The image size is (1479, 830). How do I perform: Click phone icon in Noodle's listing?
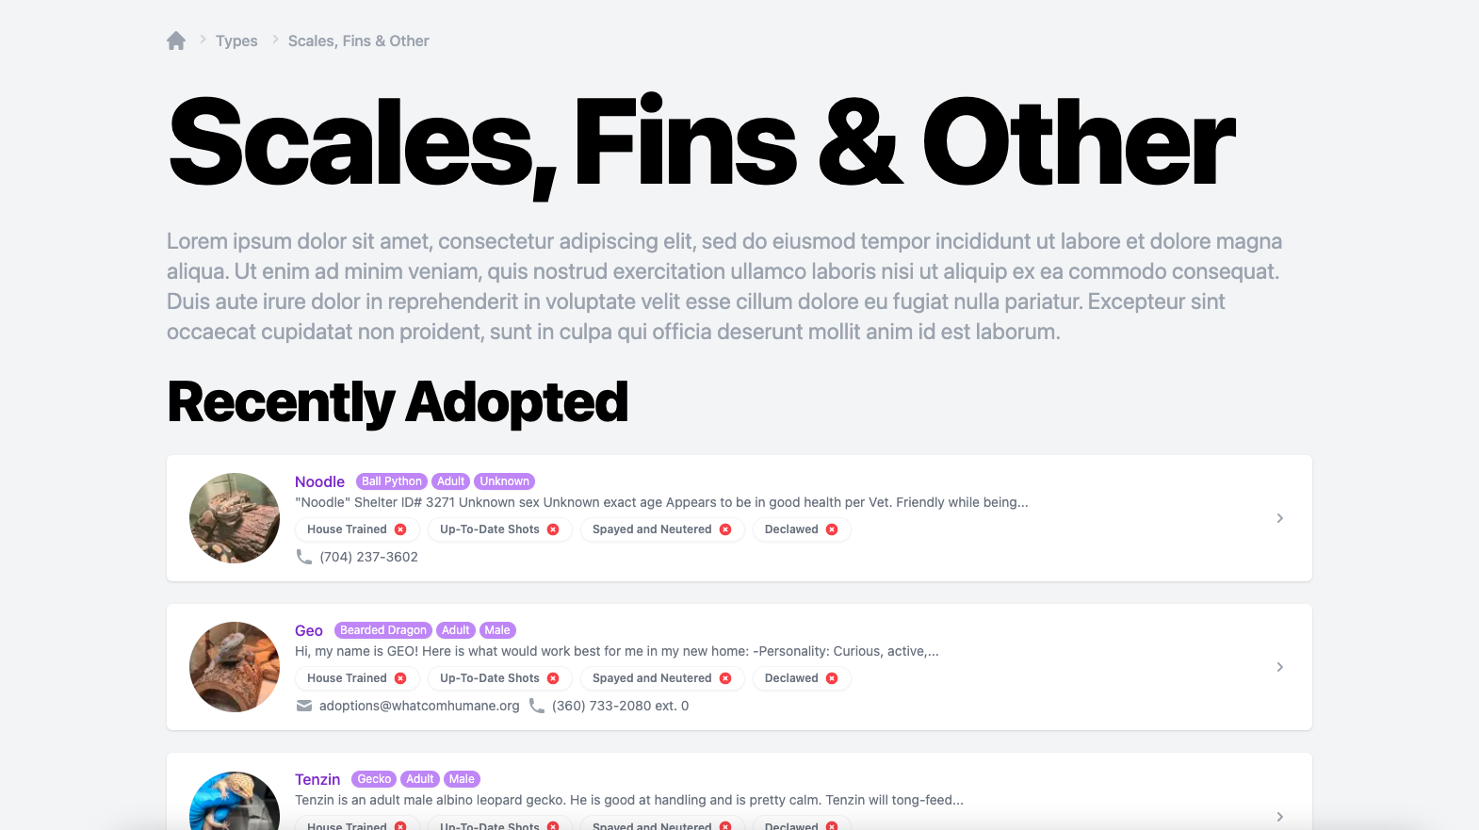point(304,557)
